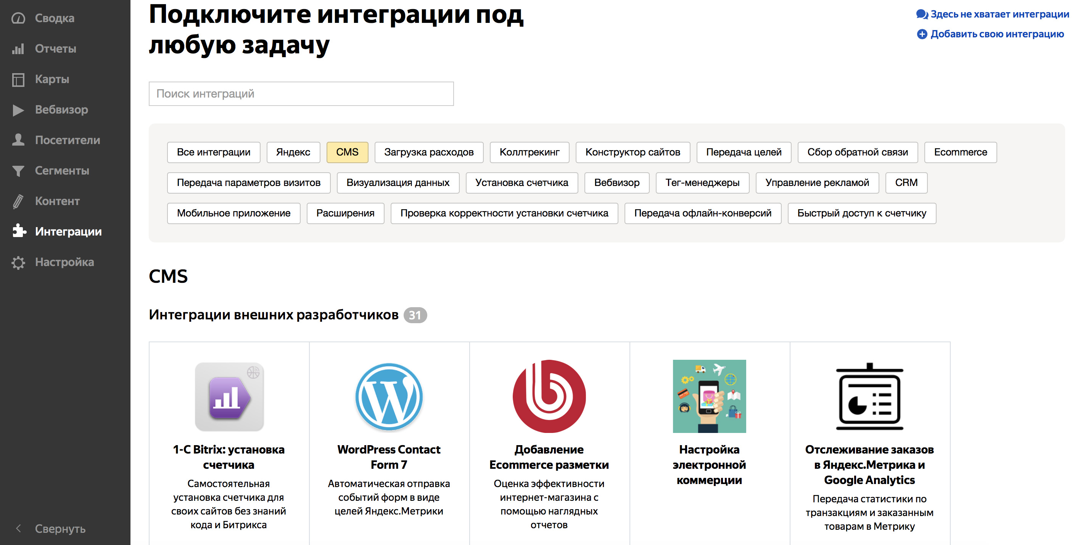Viewport: 1072px width, 545px height.
Task: Go to Карты section
Action: coord(52,79)
